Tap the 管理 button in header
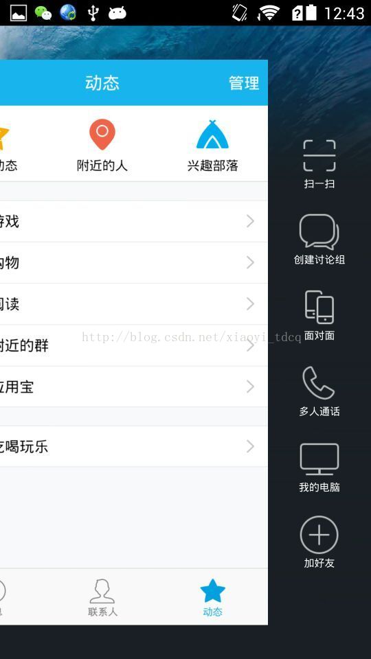371x659 pixels. 243,83
